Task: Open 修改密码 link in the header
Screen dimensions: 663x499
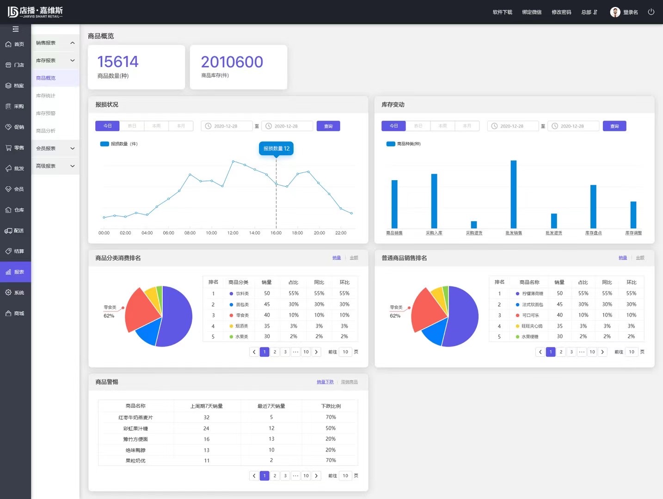Action: pos(561,12)
